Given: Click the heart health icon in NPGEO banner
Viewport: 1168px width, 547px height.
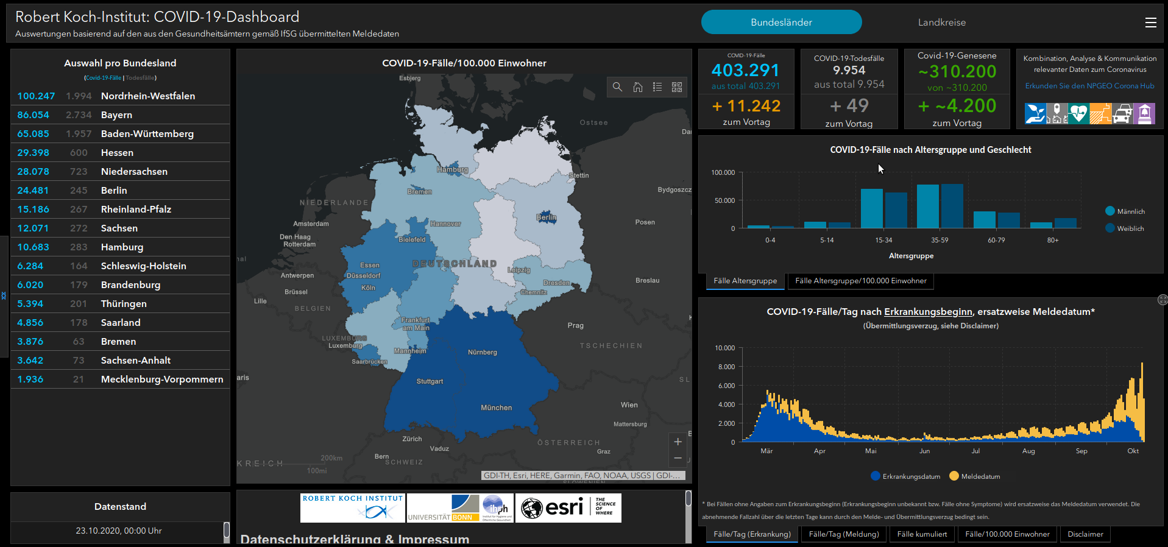Looking at the screenshot, I should point(1078,113).
